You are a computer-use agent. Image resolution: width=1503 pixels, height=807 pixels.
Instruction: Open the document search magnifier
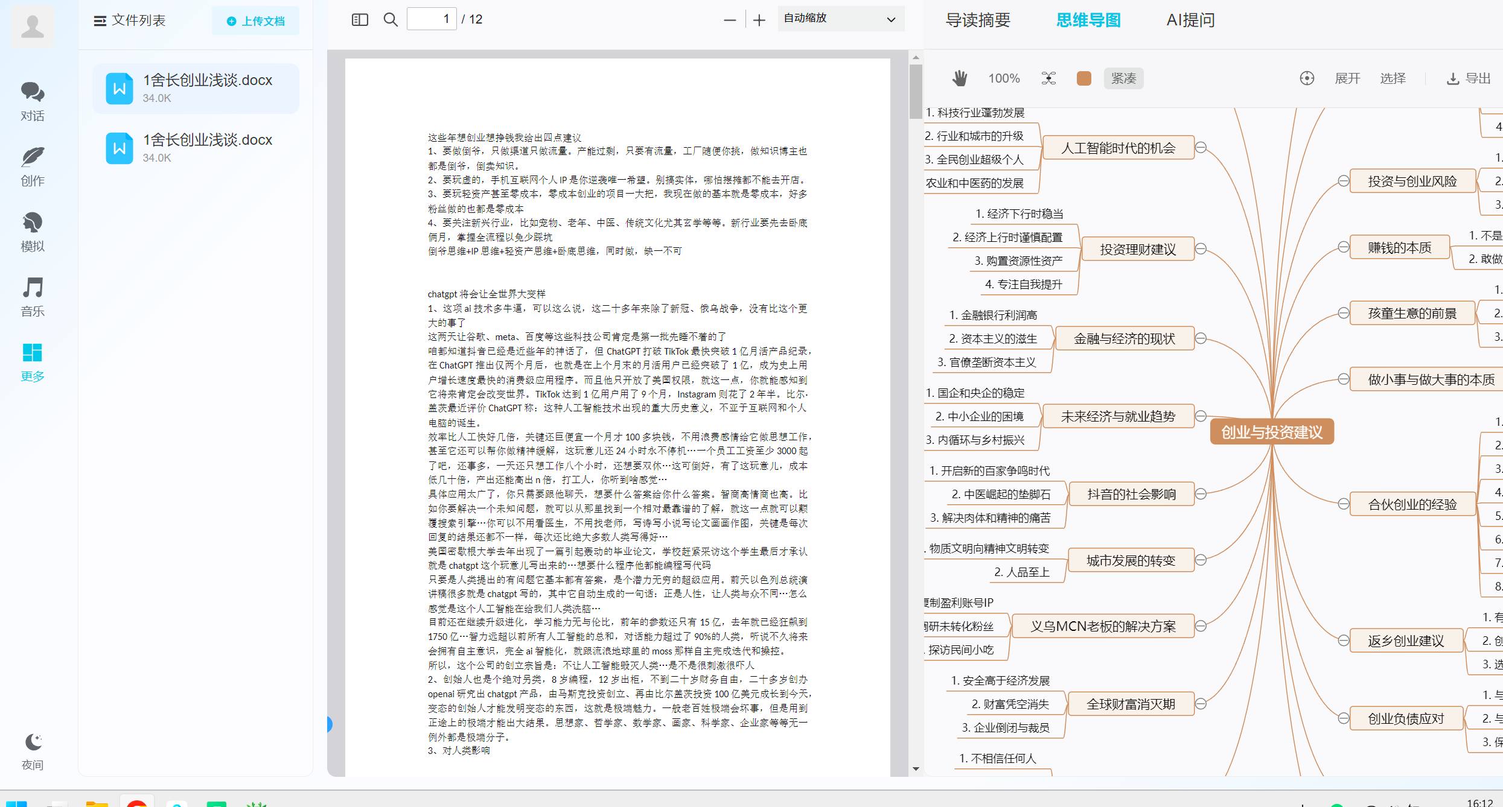coord(391,20)
